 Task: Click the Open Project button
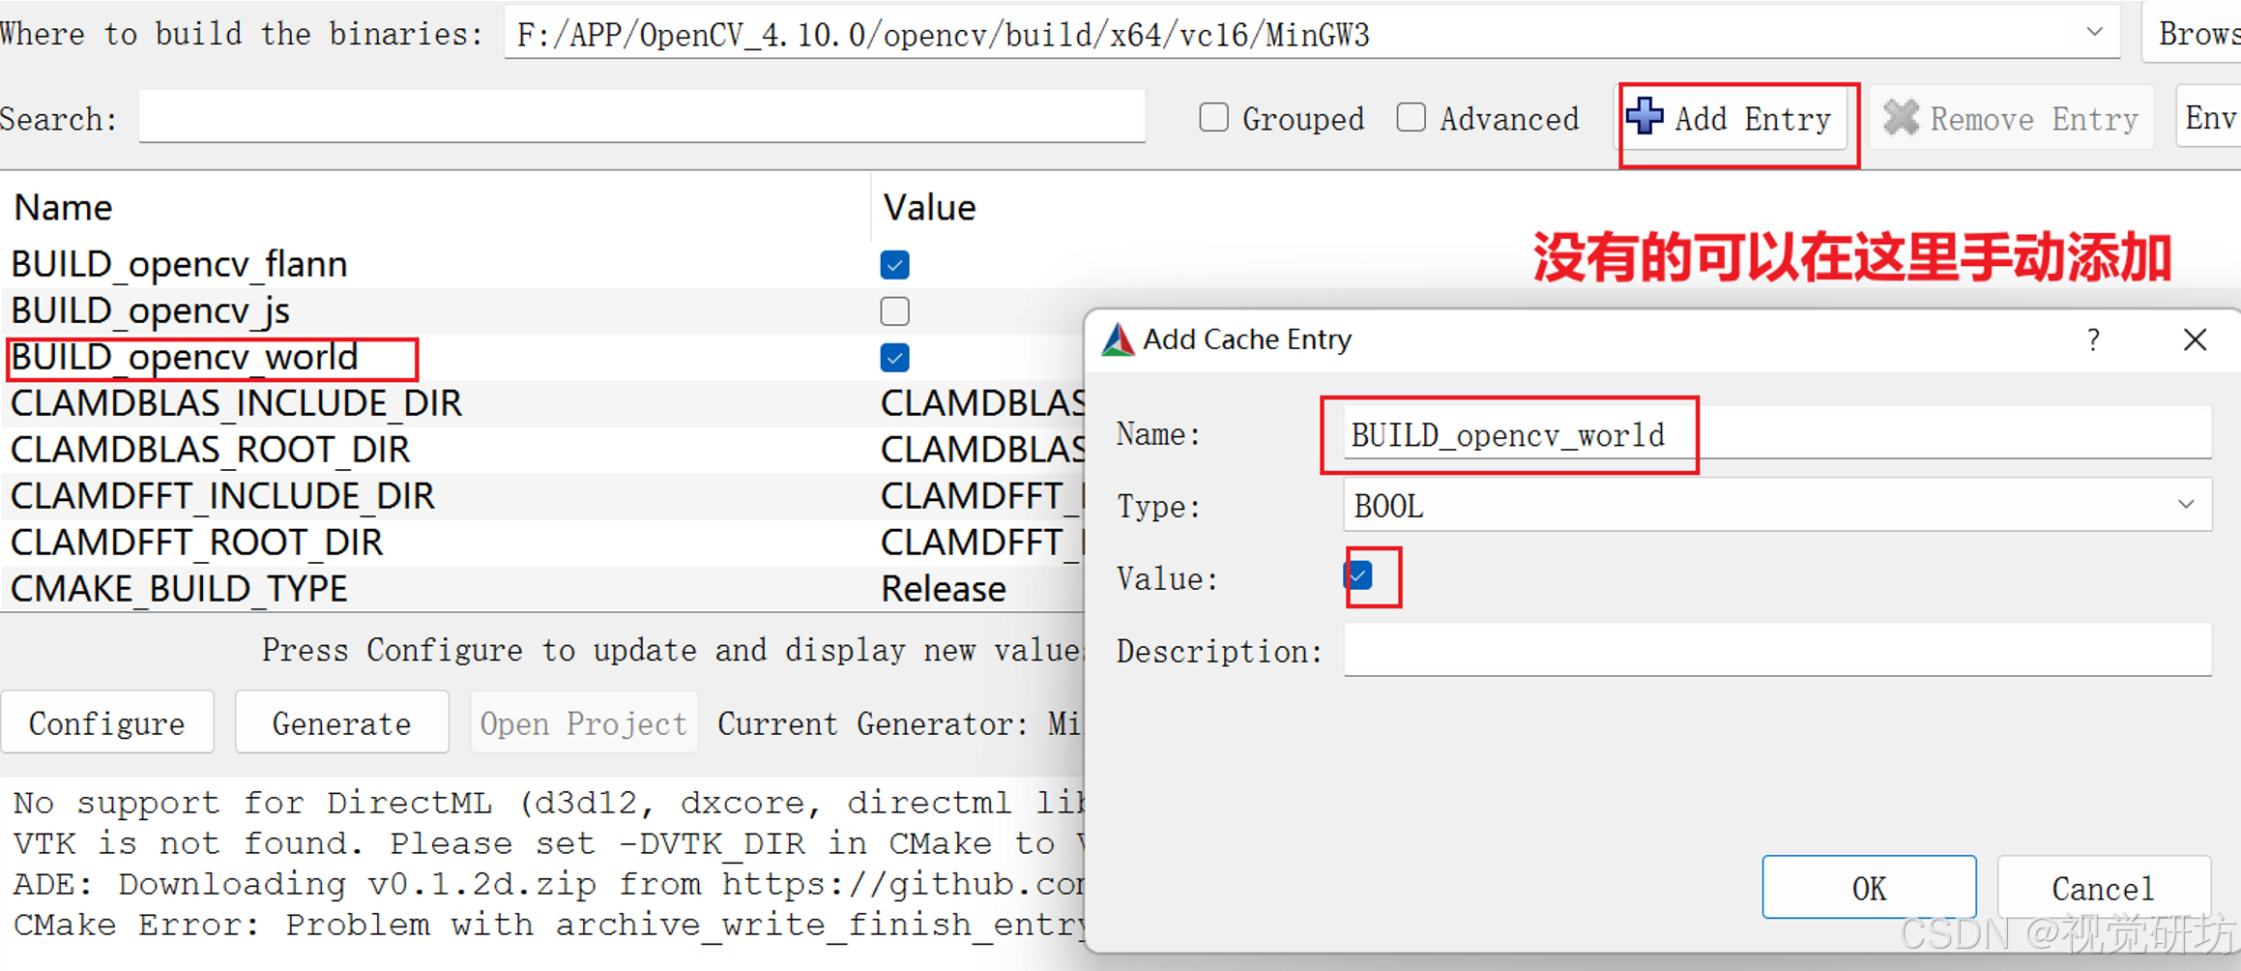coord(583,722)
